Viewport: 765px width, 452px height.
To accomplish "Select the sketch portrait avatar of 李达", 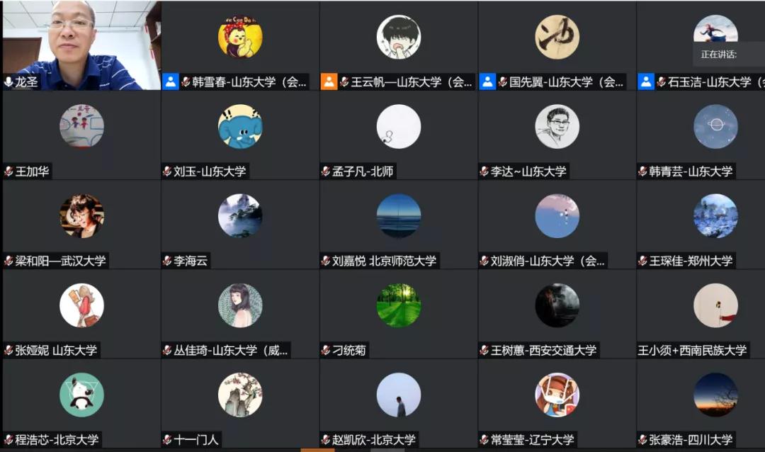I will [557, 126].
